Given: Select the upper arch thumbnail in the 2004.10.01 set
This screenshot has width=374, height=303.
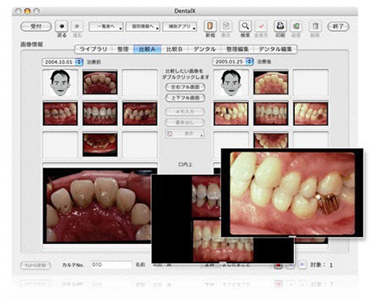Looking at the screenshot, I should coord(100,83).
